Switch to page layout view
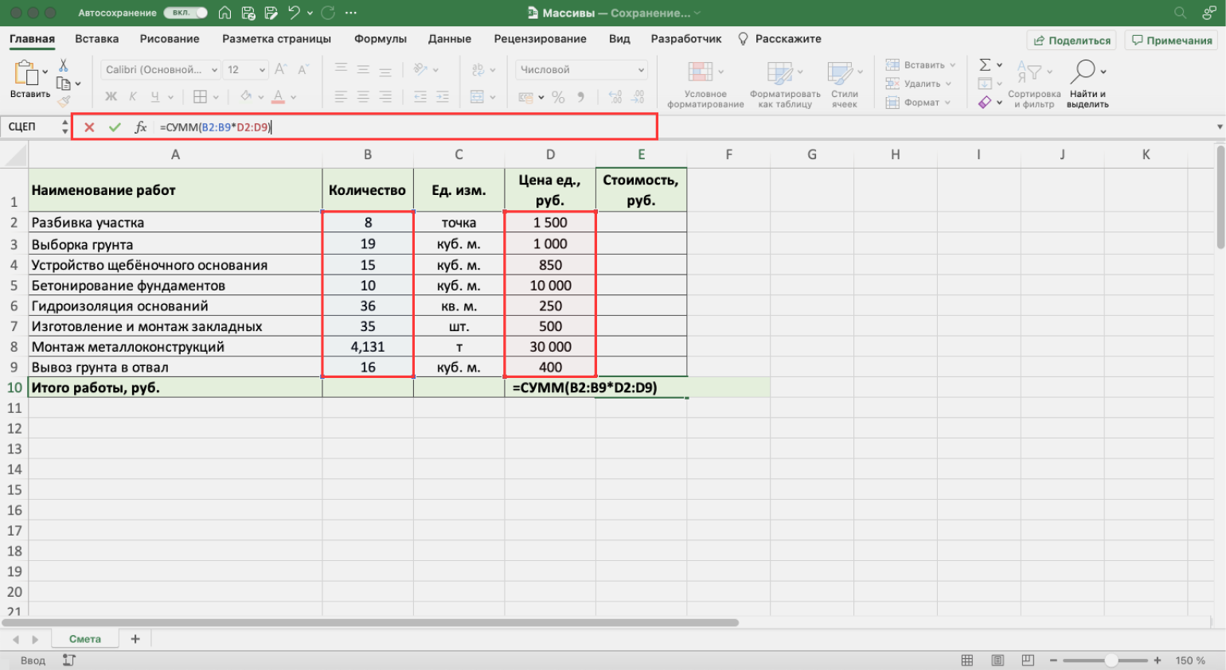The image size is (1226, 670). coord(998,660)
